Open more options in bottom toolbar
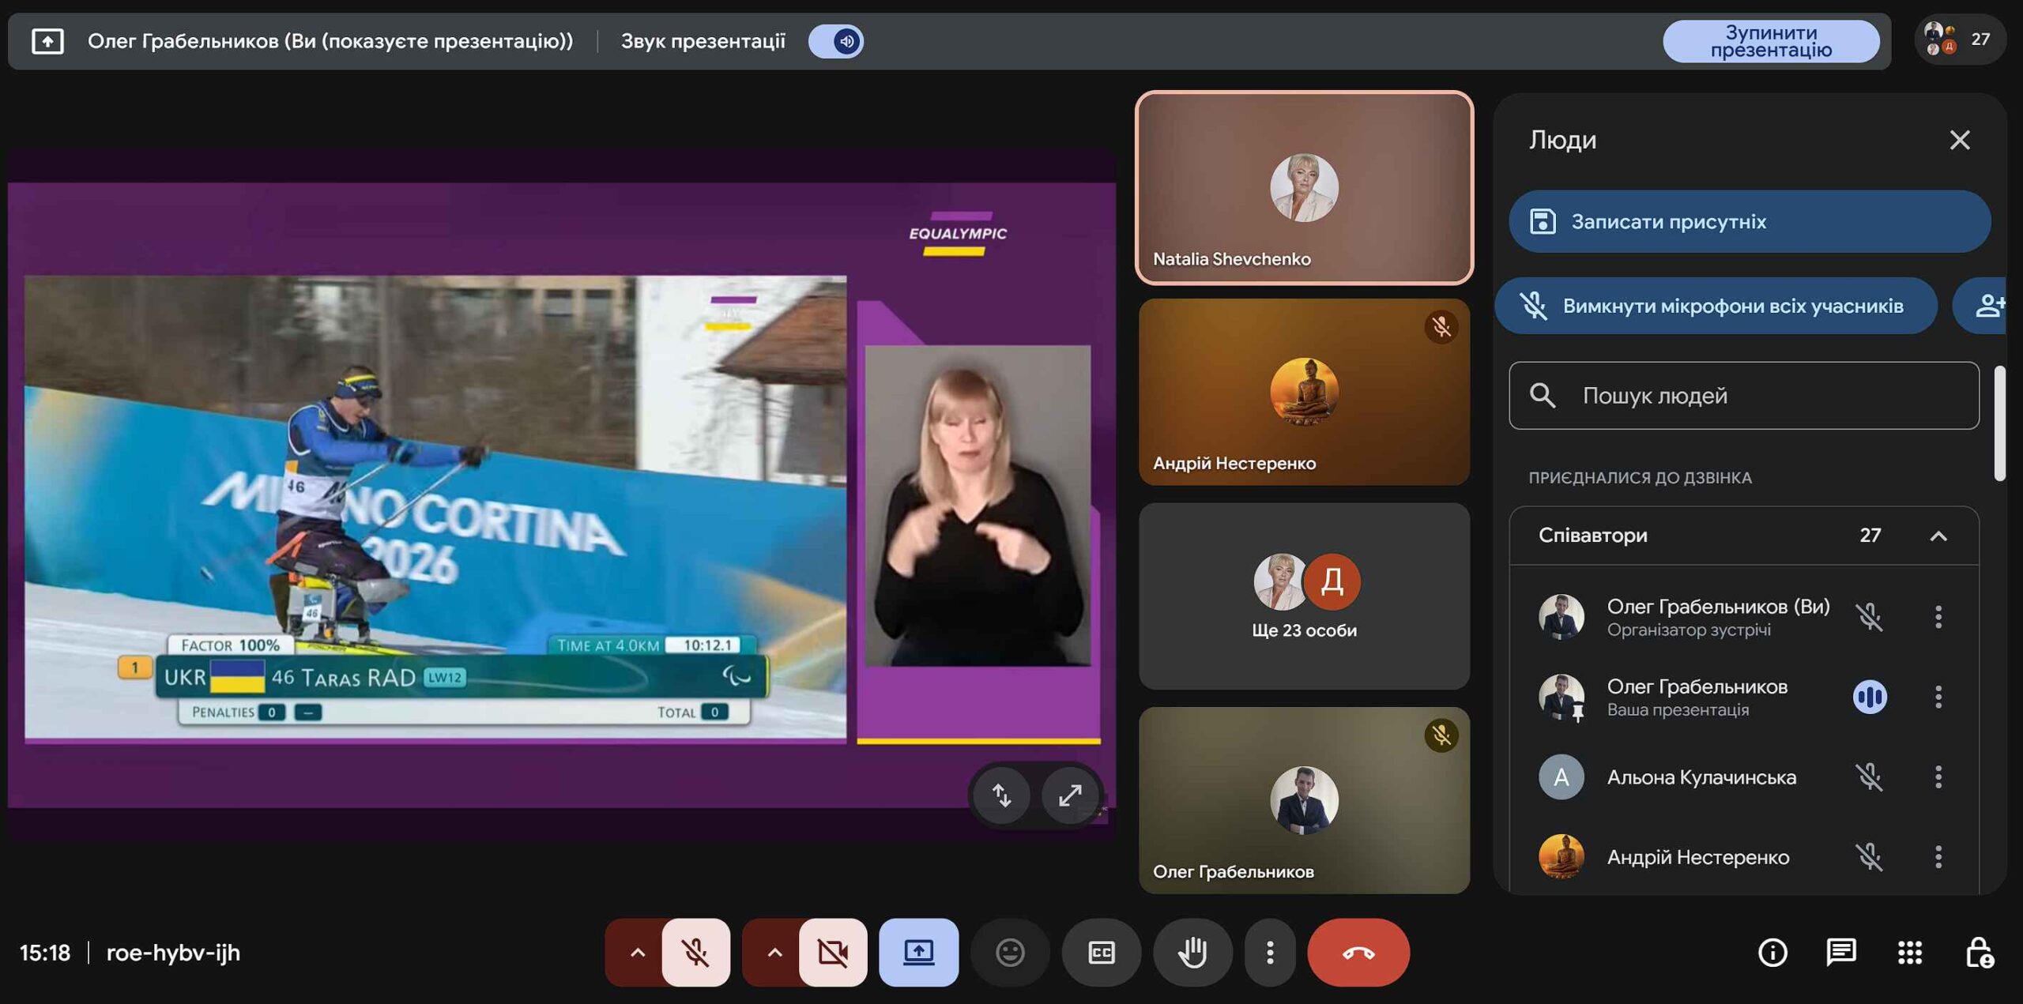 [x=1270, y=953]
